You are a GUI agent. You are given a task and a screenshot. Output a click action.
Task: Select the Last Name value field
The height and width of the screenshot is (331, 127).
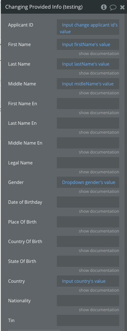click(x=88, y=64)
